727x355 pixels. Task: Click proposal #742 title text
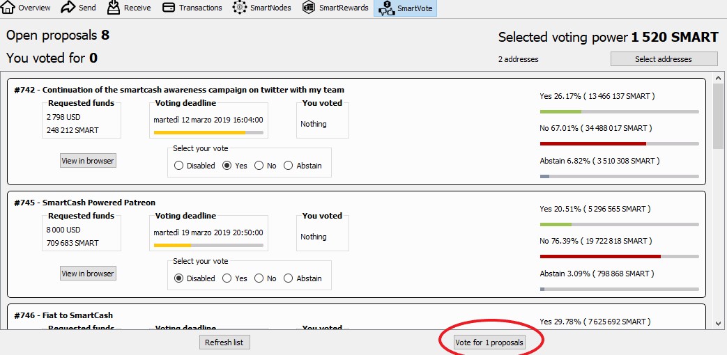coord(179,90)
